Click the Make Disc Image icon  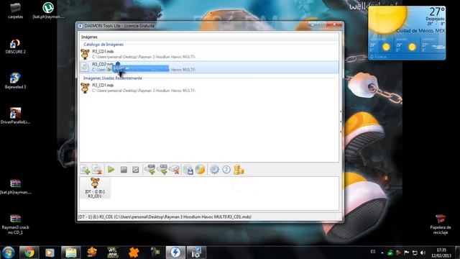click(188, 170)
